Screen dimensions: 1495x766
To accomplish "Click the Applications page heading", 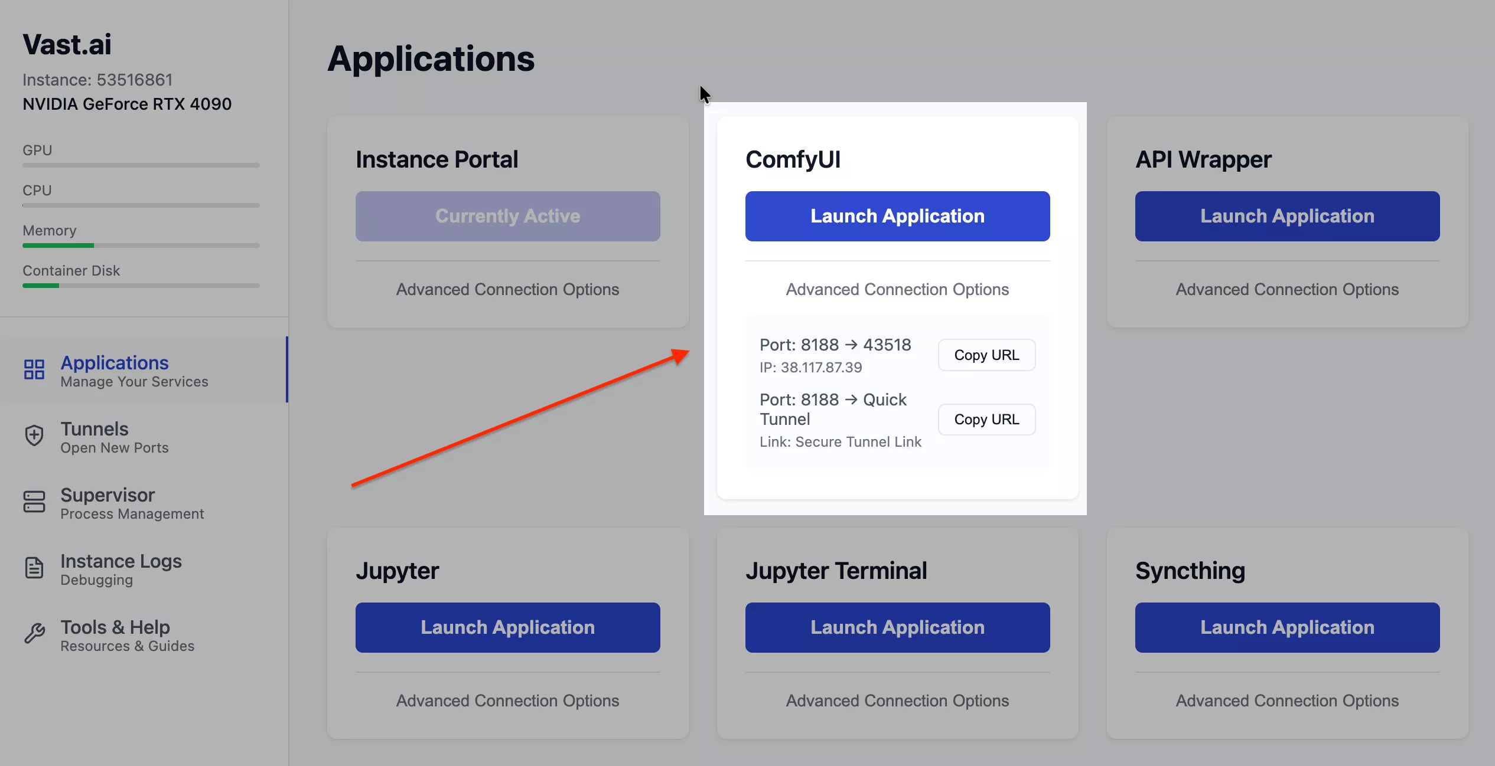I will [431, 59].
